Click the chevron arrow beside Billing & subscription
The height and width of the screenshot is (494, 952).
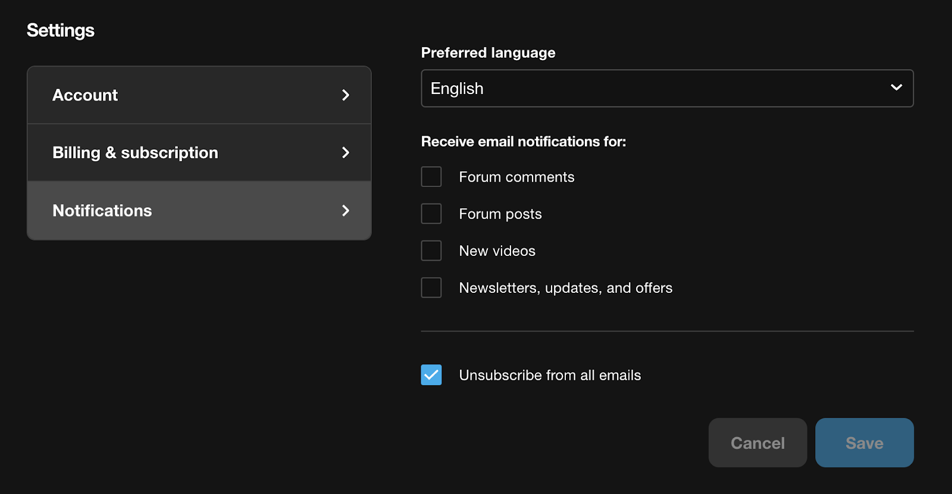(346, 152)
